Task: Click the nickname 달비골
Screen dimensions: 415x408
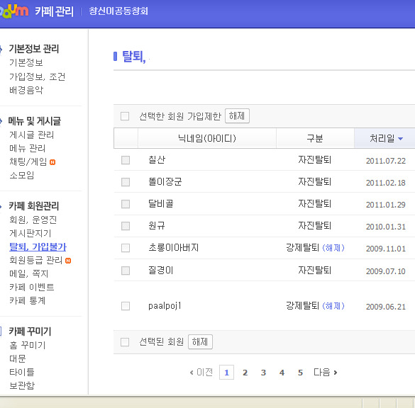Action: 161,203
